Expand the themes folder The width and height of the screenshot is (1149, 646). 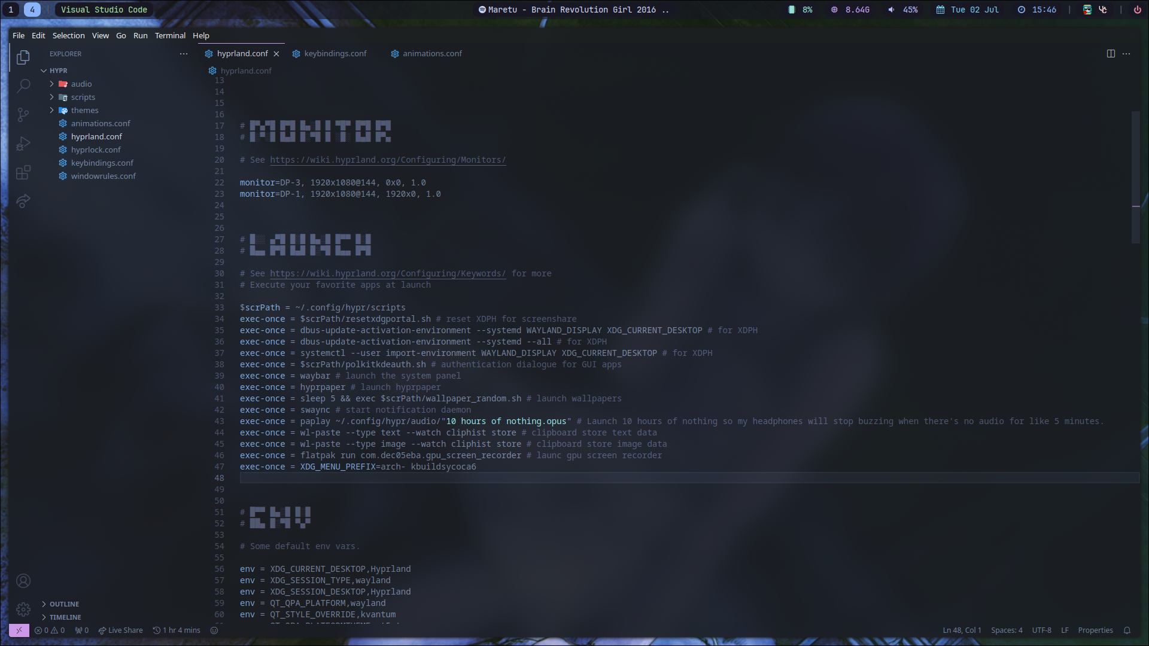pyautogui.click(x=84, y=111)
